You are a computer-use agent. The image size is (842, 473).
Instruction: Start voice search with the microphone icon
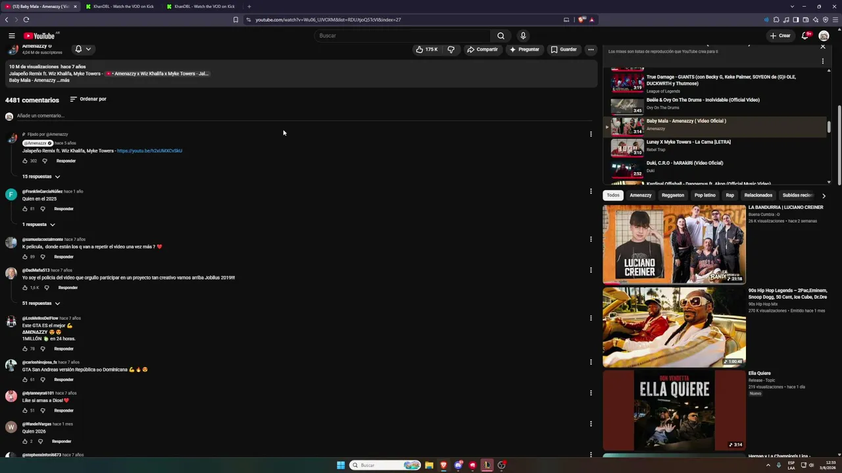tap(523, 35)
